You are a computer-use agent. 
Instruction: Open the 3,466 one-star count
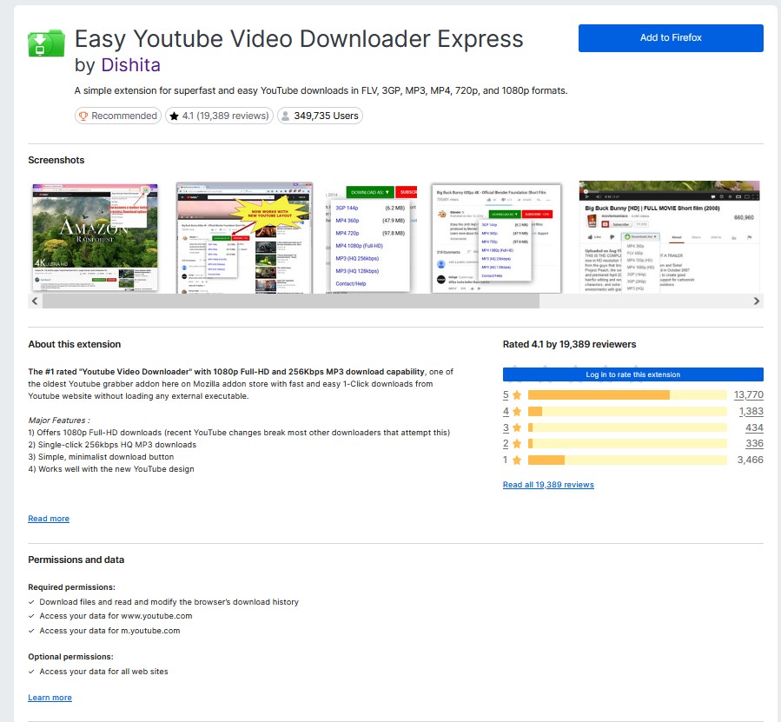coord(750,460)
